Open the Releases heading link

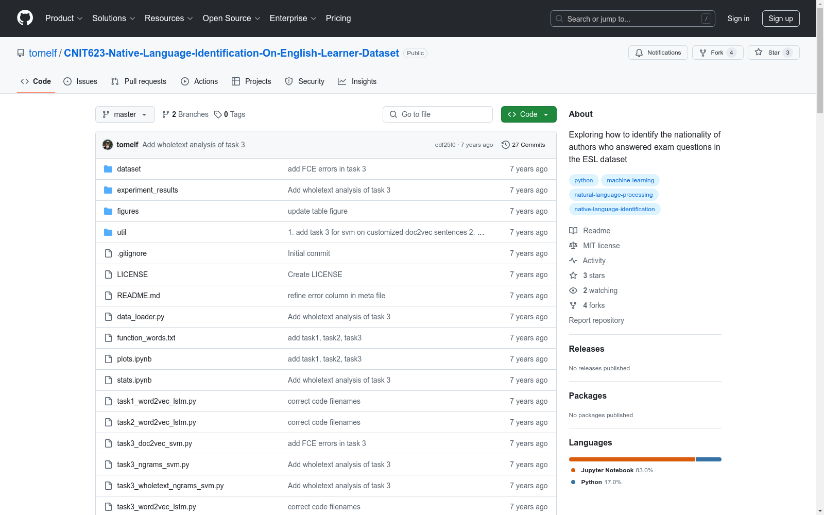pyautogui.click(x=587, y=349)
